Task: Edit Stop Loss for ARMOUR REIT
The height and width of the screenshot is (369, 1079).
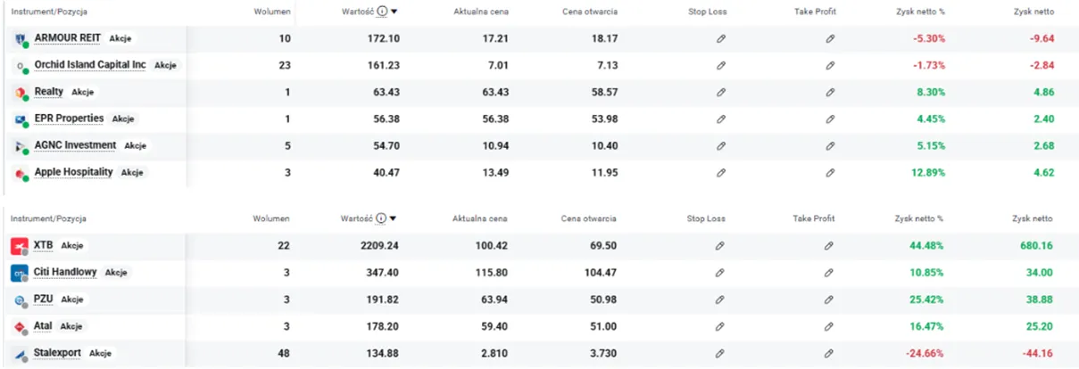Action: pos(720,39)
